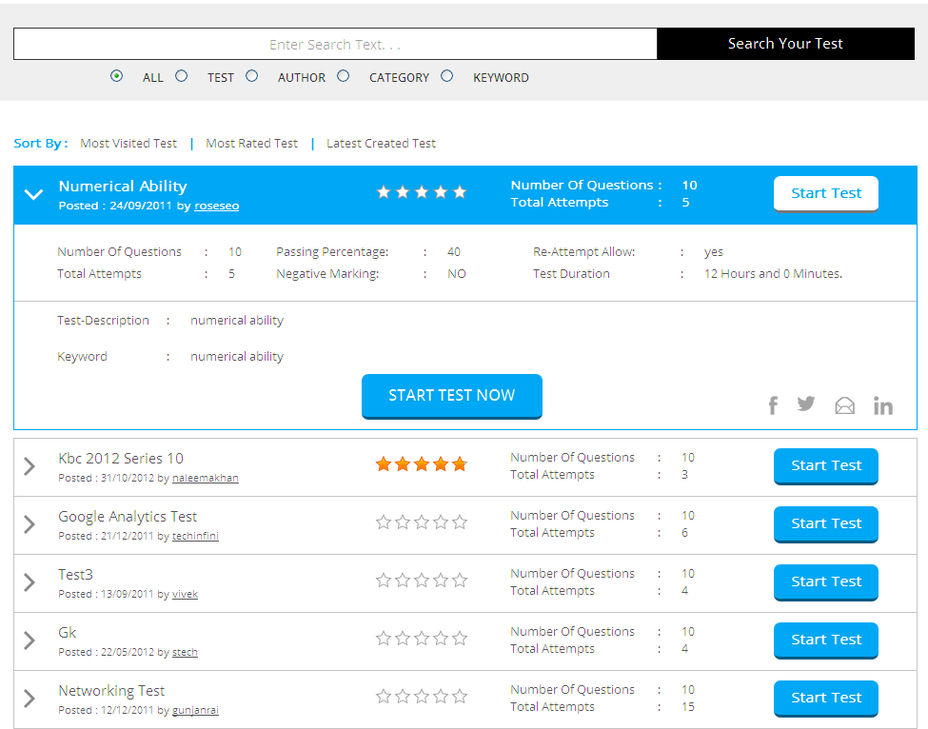
Task: Click the Test-Description label
Action: point(103,321)
